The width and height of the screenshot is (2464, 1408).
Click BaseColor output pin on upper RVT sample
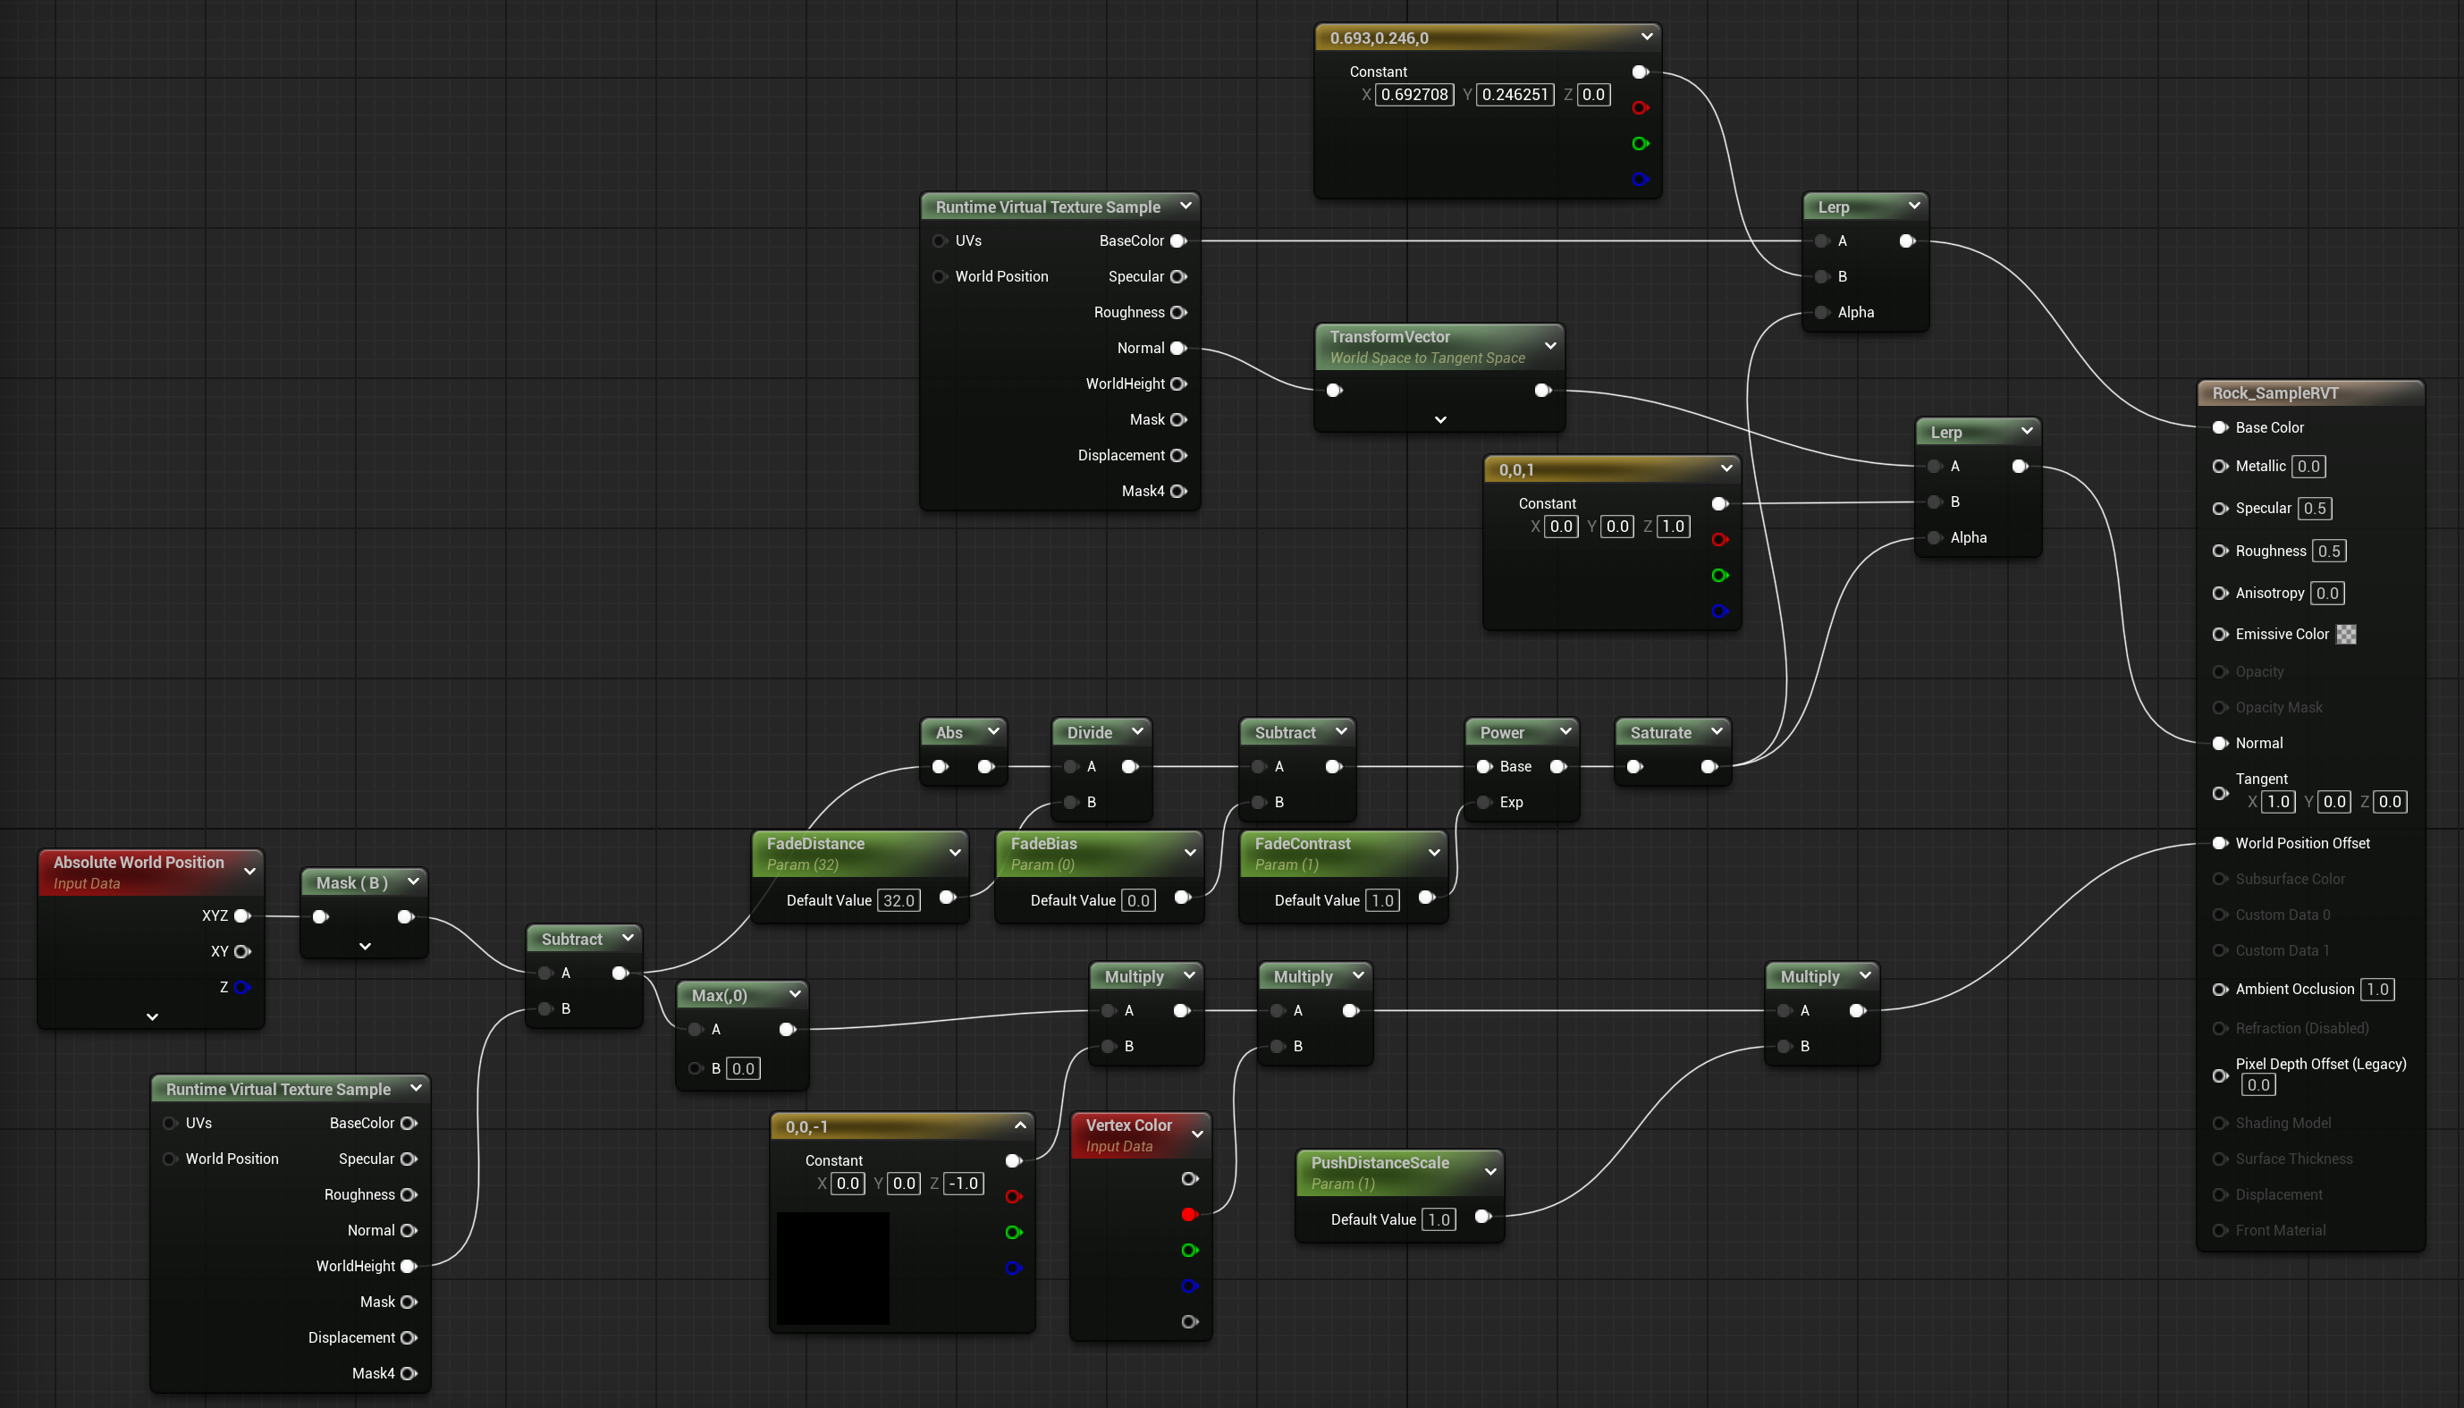point(1177,240)
